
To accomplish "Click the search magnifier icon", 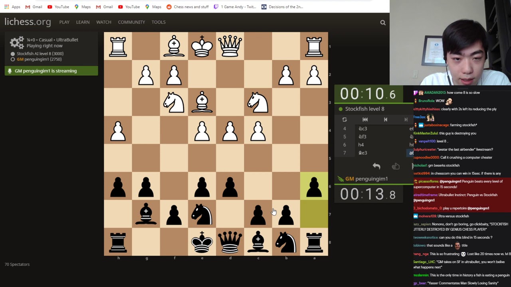I will point(383,23).
